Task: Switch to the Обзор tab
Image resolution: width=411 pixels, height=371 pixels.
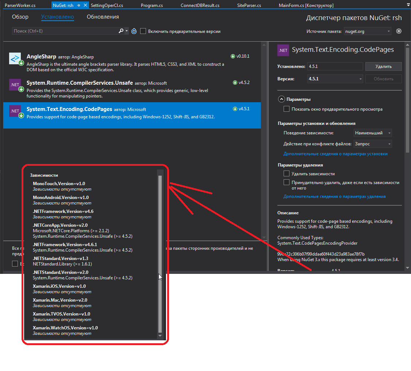Action: pyautogui.click(x=20, y=17)
